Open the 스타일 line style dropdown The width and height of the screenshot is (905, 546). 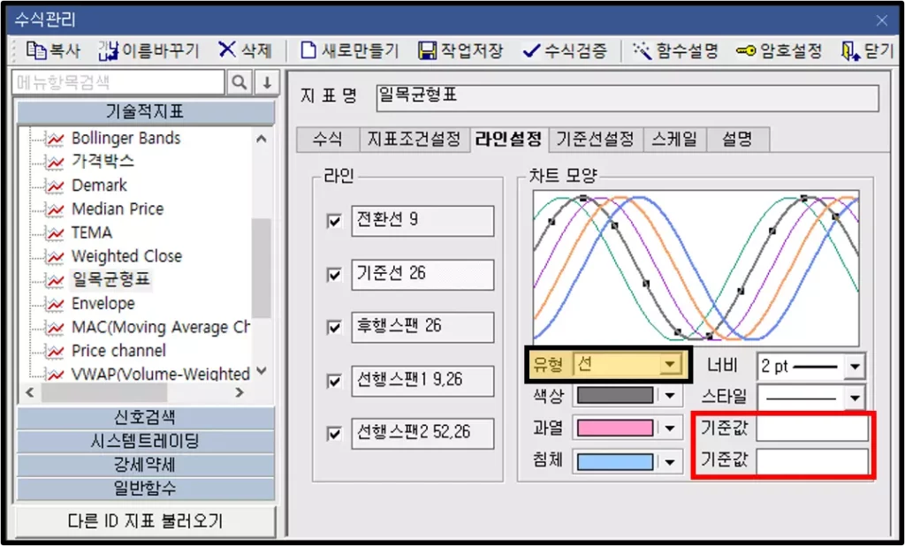855,398
